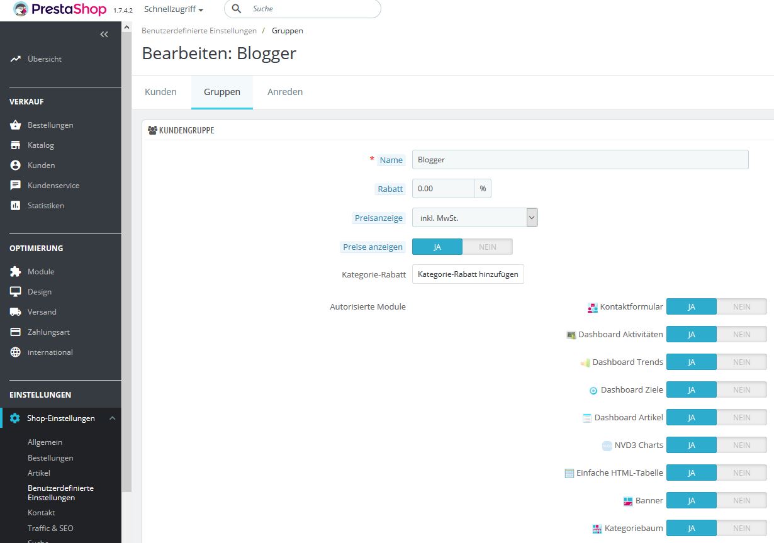Set Einfache HTML-Tabelle to NEIN
This screenshot has width=774, height=543.
(x=742, y=473)
